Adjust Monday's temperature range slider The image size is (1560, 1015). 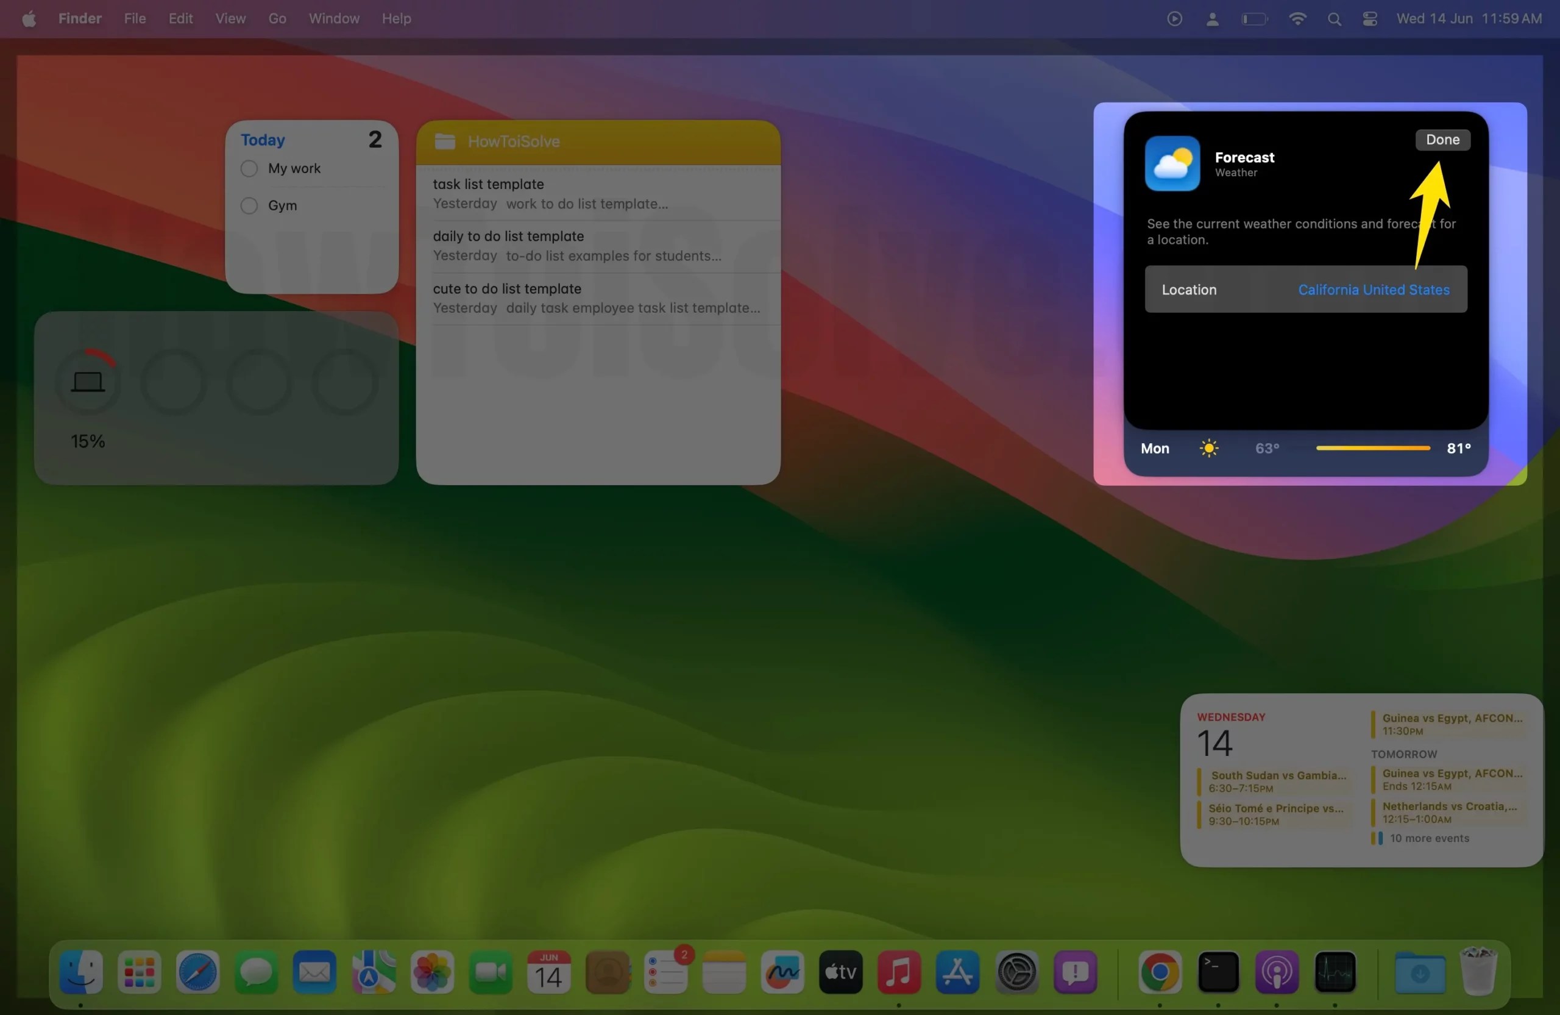click(x=1371, y=448)
